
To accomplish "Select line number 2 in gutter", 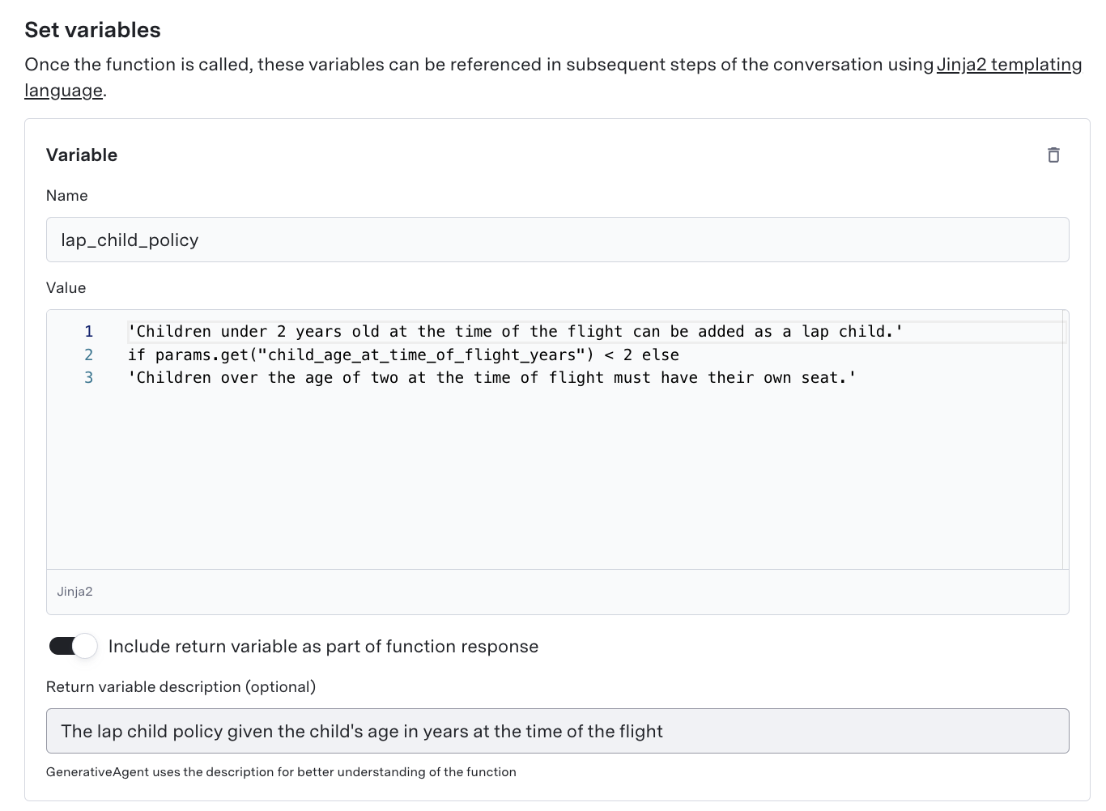I will coord(89,355).
